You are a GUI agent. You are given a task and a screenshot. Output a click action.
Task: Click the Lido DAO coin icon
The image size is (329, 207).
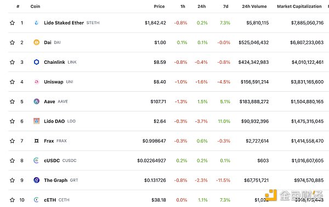click(x=37, y=121)
